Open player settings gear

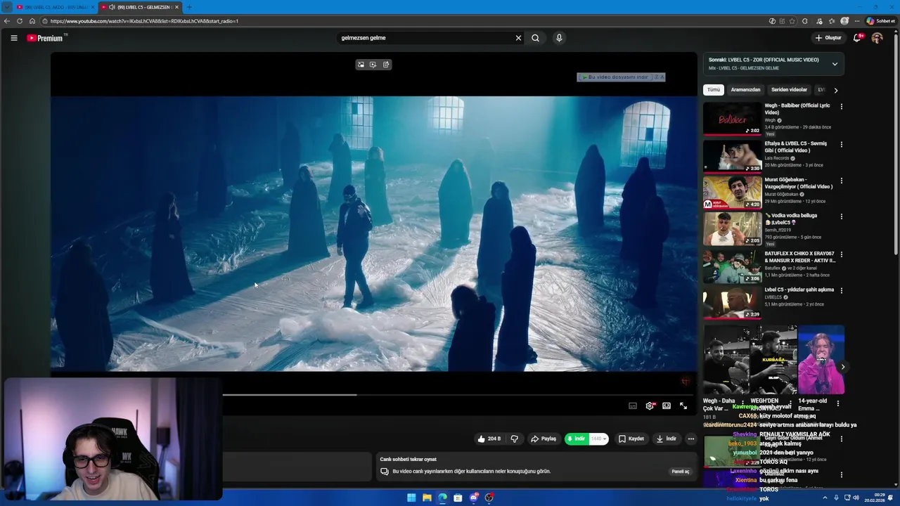[x=650, y=406]
